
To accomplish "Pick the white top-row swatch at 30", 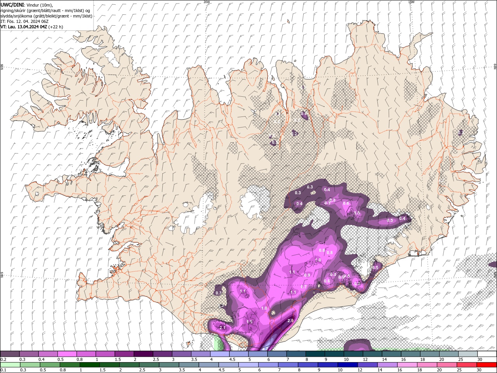I will point(487,354).
